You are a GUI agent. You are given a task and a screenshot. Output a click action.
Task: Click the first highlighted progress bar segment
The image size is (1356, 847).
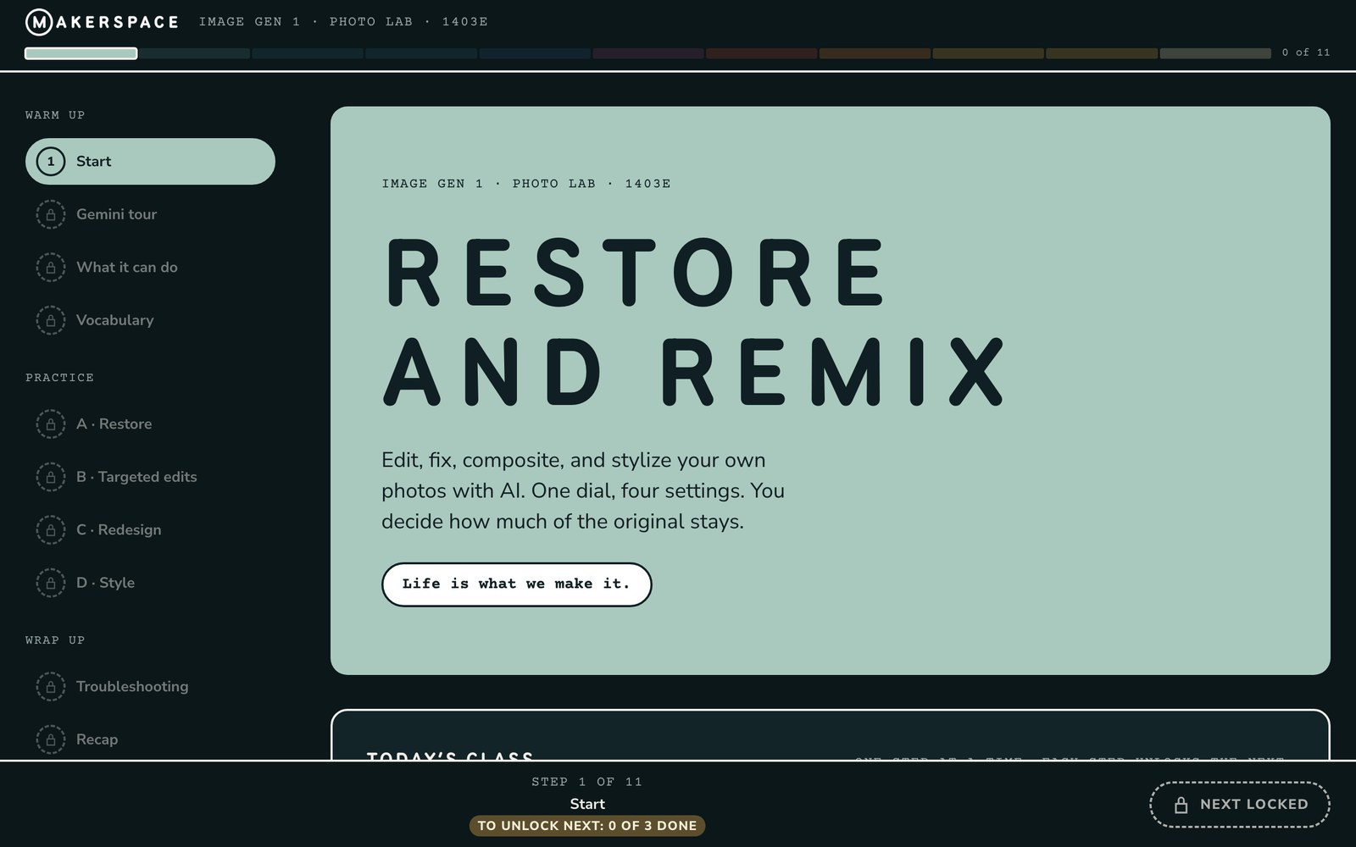(81, 53)
